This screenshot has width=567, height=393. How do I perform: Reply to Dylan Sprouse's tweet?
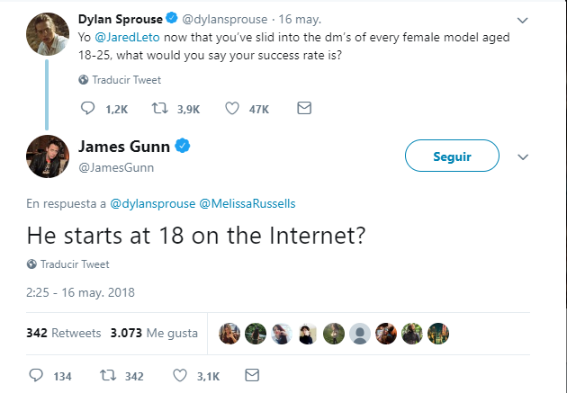tap(87, 109)
